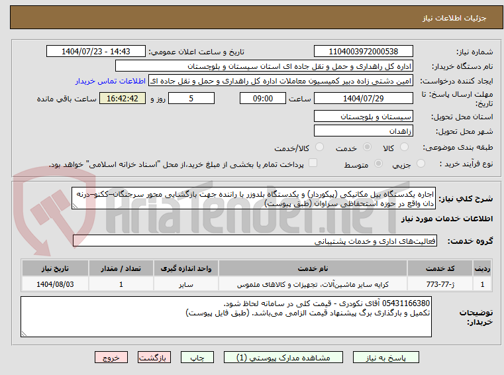The image size is (504, 375).
Task: Click the کد خدمت column header
Action: coord(440,268)
